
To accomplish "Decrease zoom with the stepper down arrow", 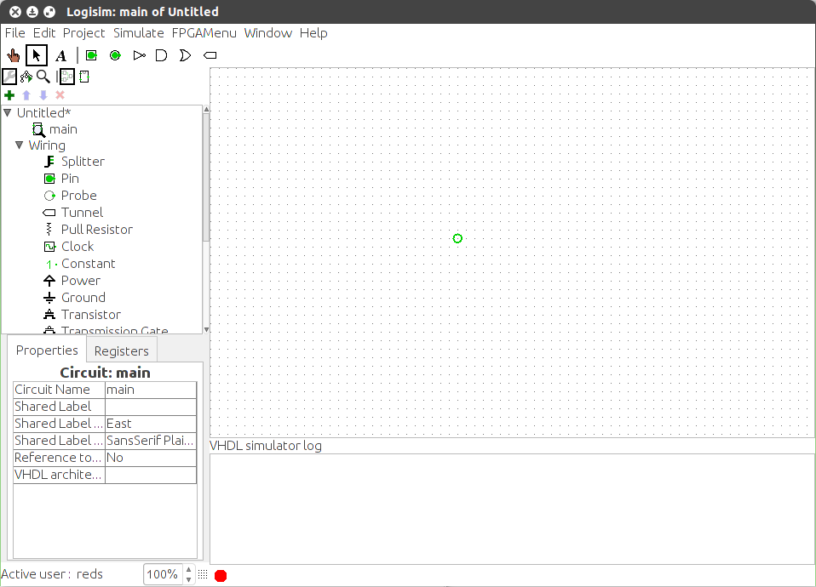I will 189,579.
